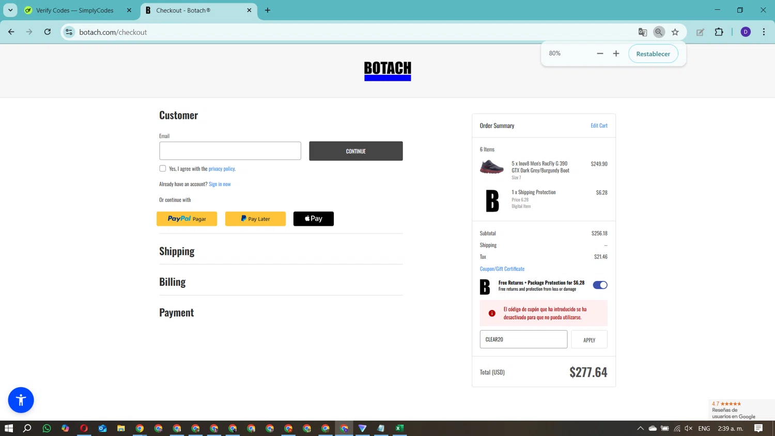Open Chrome's three-dot menu
The height and width of the screenshot is (436, 775).
point(764,32)
